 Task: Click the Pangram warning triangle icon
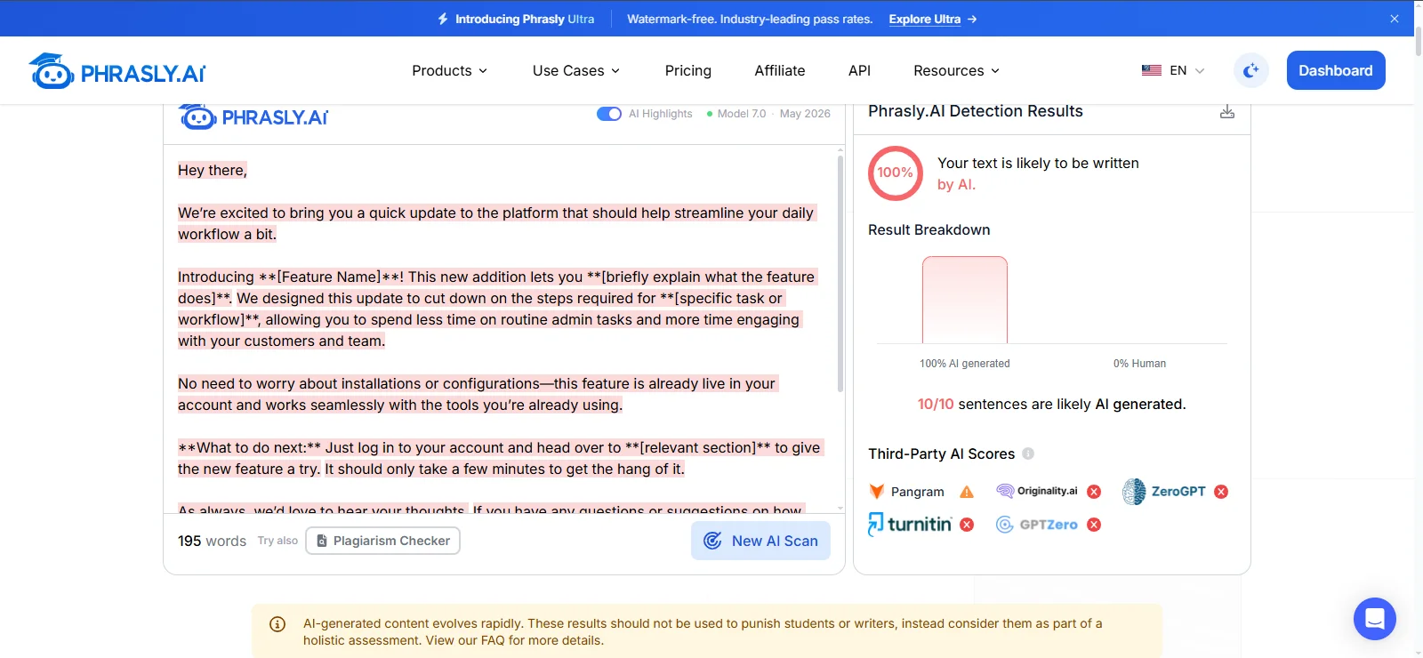967,492
